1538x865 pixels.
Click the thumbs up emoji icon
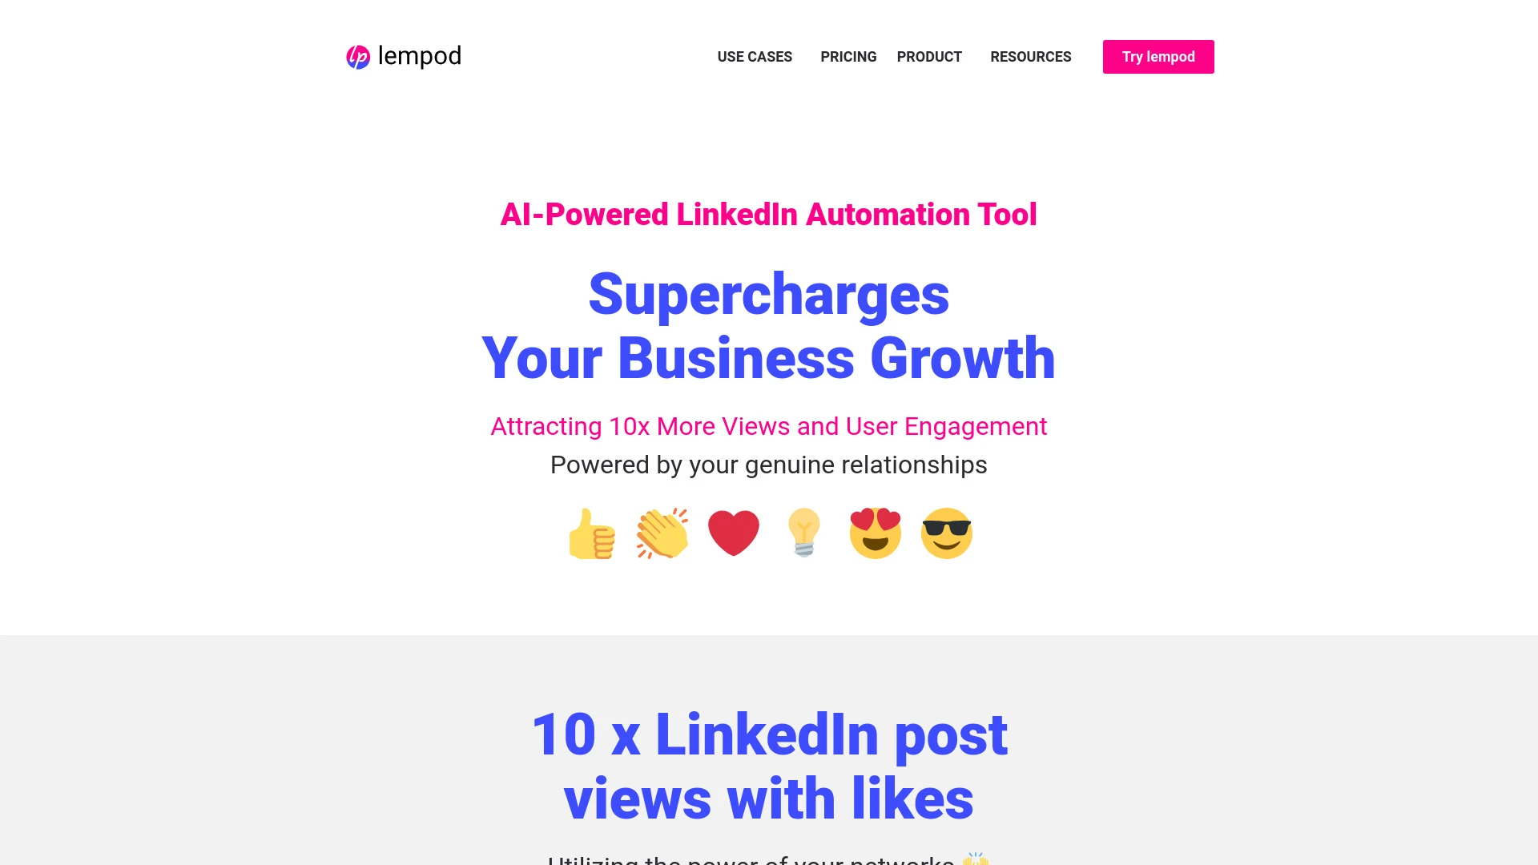tap(591, 533)
